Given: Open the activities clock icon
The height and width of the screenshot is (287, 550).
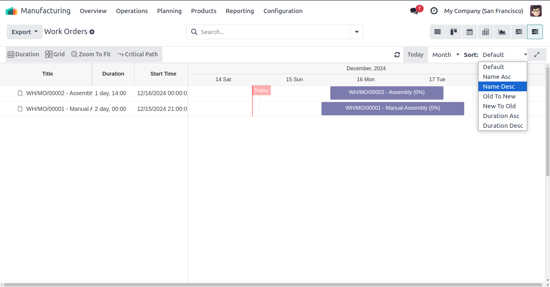Looking at the screenshot, I should click(434, 11).
